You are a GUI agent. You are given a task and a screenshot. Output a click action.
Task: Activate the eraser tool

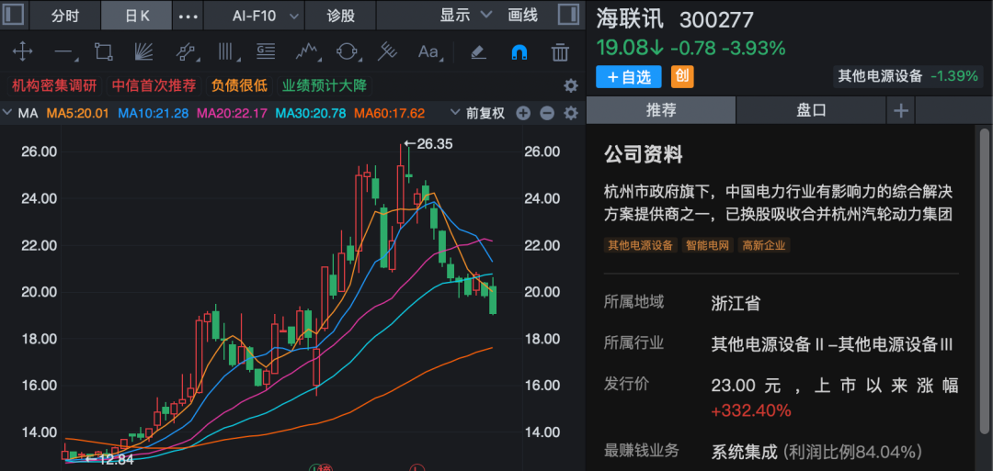tap(477, 51)
